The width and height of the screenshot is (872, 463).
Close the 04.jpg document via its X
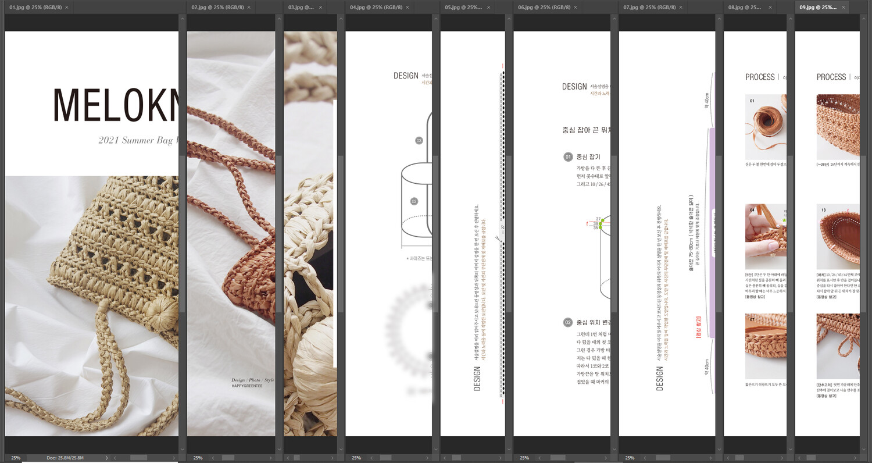407,7
